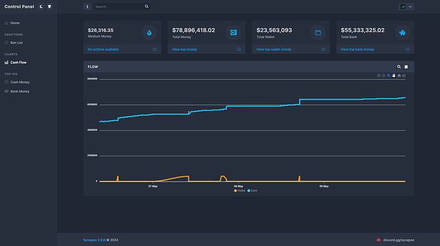
Task: Click the Discord icon in footer
Action: point(379,240)
